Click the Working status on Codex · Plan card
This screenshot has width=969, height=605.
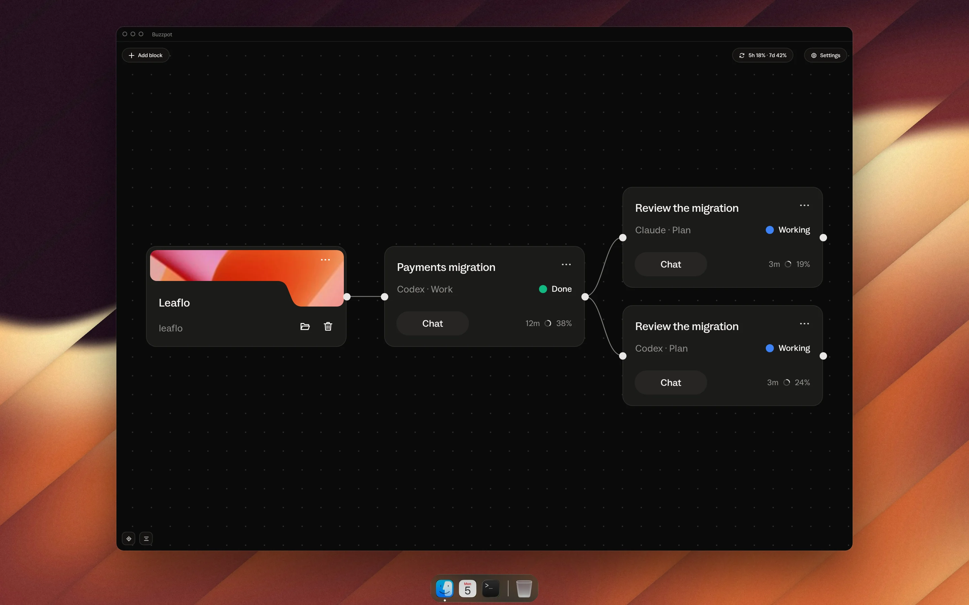(x=788, y=348)
